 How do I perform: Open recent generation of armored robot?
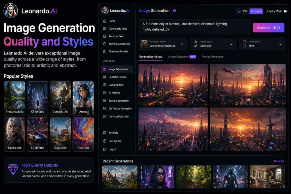coord(230,177)
